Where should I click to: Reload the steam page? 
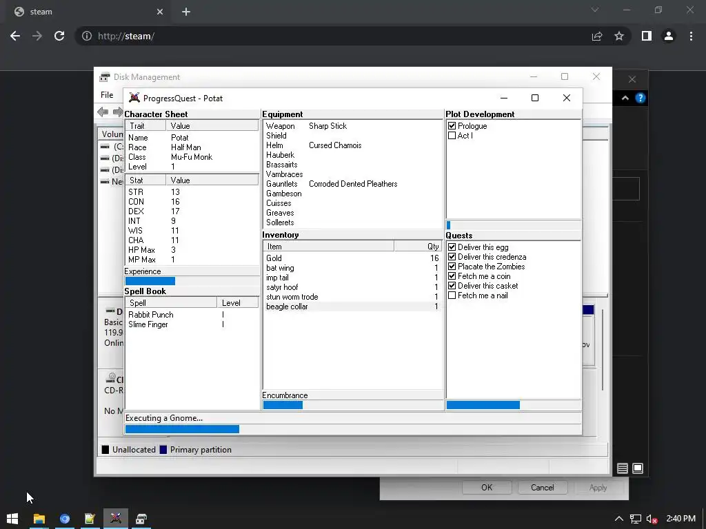coord(59,36)
